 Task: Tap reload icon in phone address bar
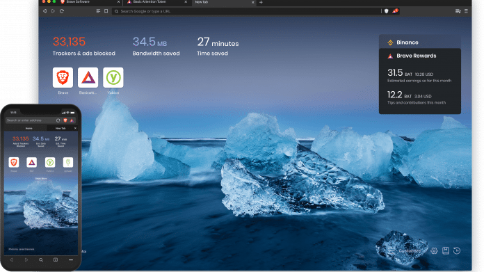58,120
